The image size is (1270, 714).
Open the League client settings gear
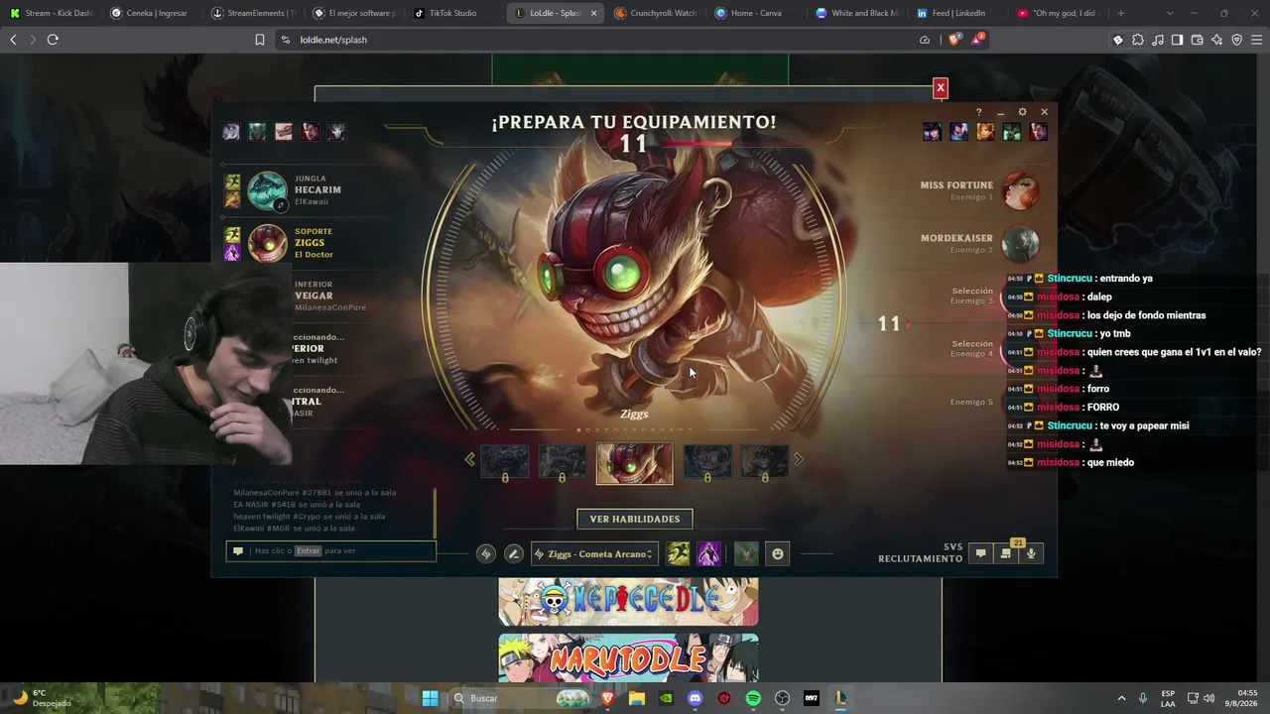click(x=1022, y=112)
